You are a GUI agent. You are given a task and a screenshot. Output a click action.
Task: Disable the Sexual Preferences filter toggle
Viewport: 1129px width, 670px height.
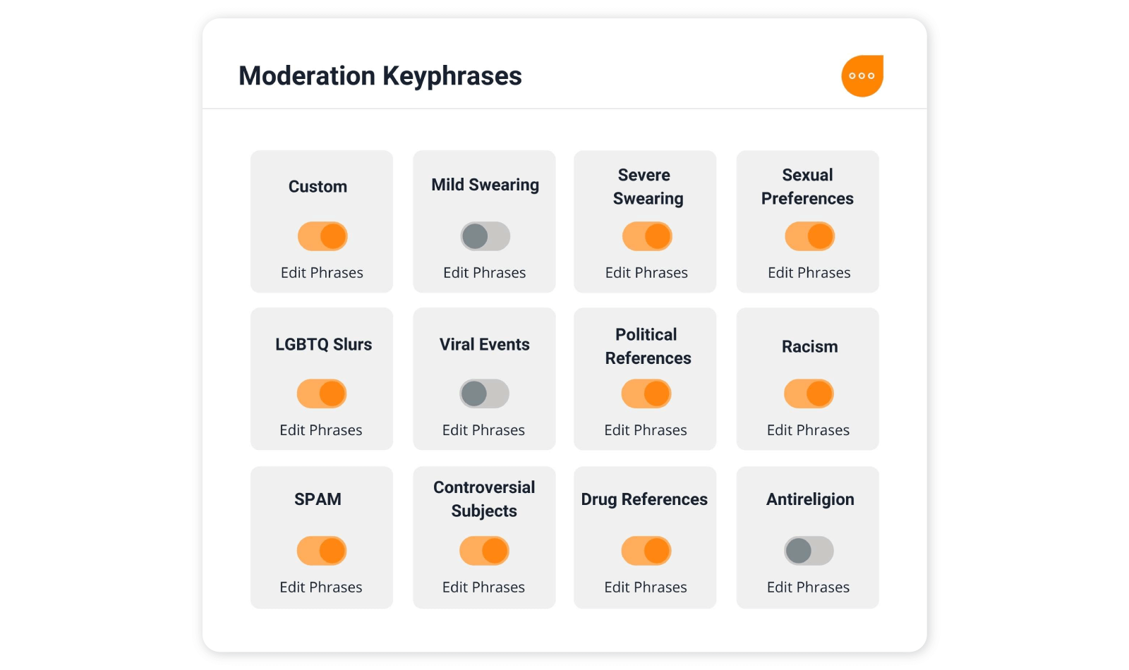tap(809, 236)
